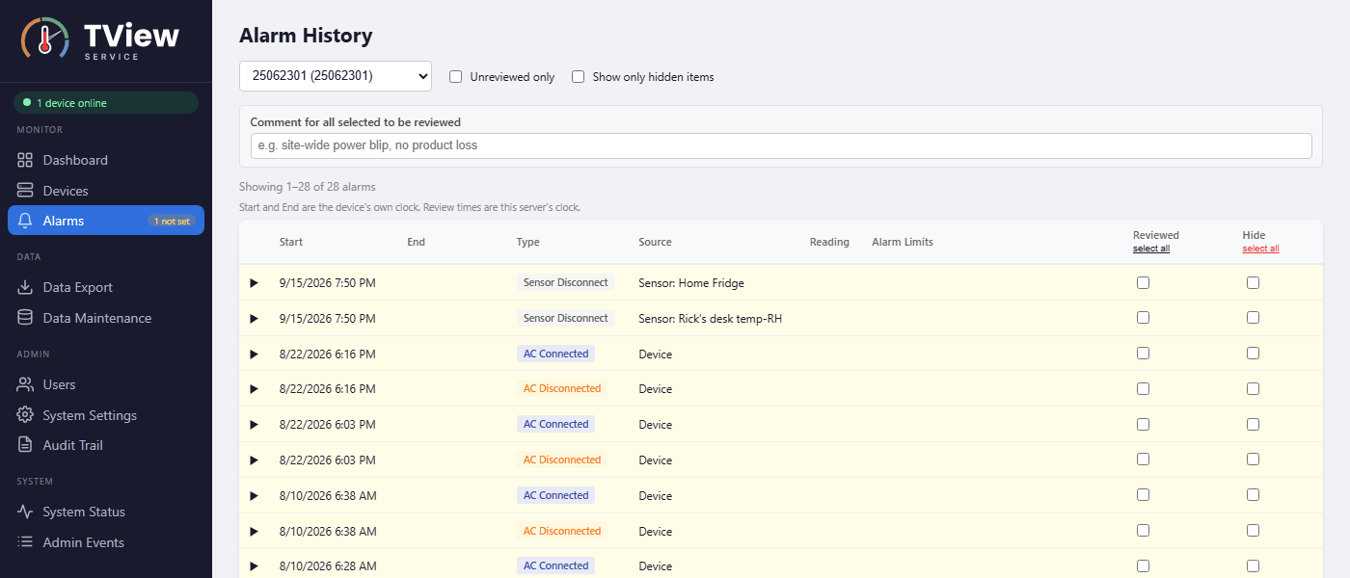The width and height of the screenshot is (1350, 578).
Task: Click 'Showing 1–28 of 28 alarms' text
Action: 308,187
